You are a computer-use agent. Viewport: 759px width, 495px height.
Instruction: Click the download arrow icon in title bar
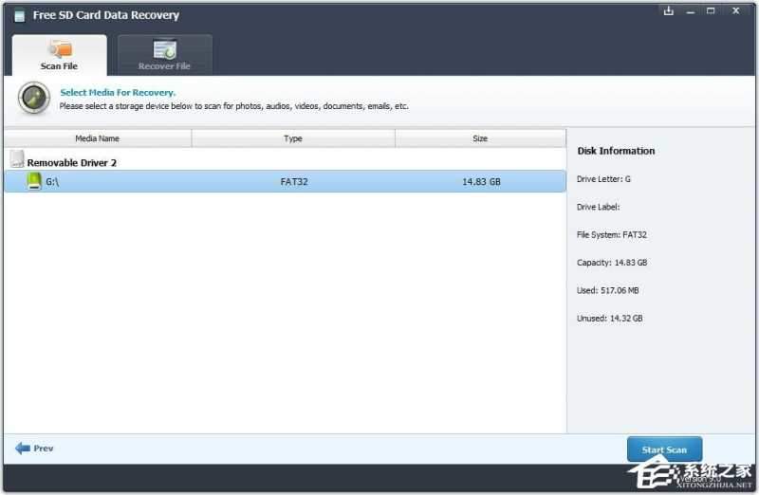[x=669, y=10]
